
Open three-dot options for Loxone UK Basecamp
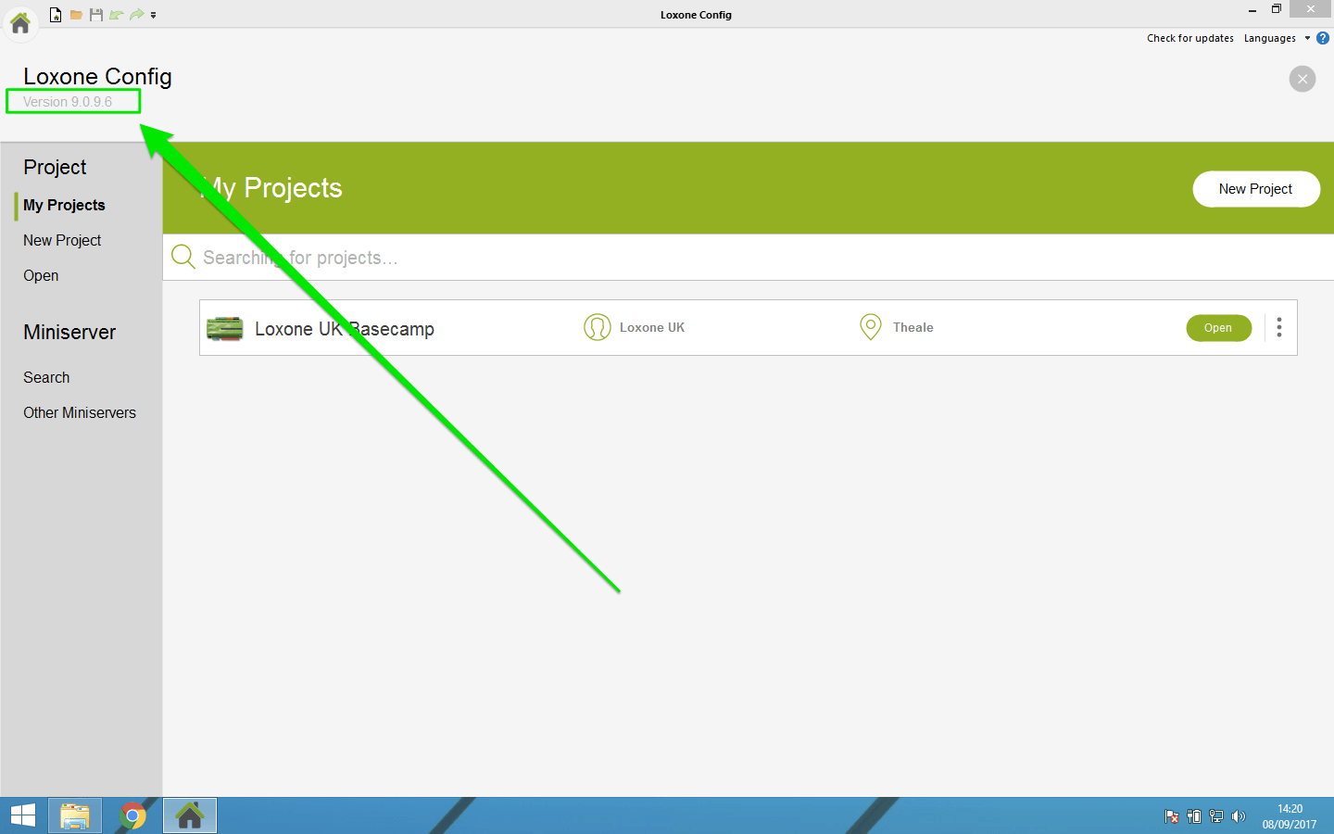1279,327
